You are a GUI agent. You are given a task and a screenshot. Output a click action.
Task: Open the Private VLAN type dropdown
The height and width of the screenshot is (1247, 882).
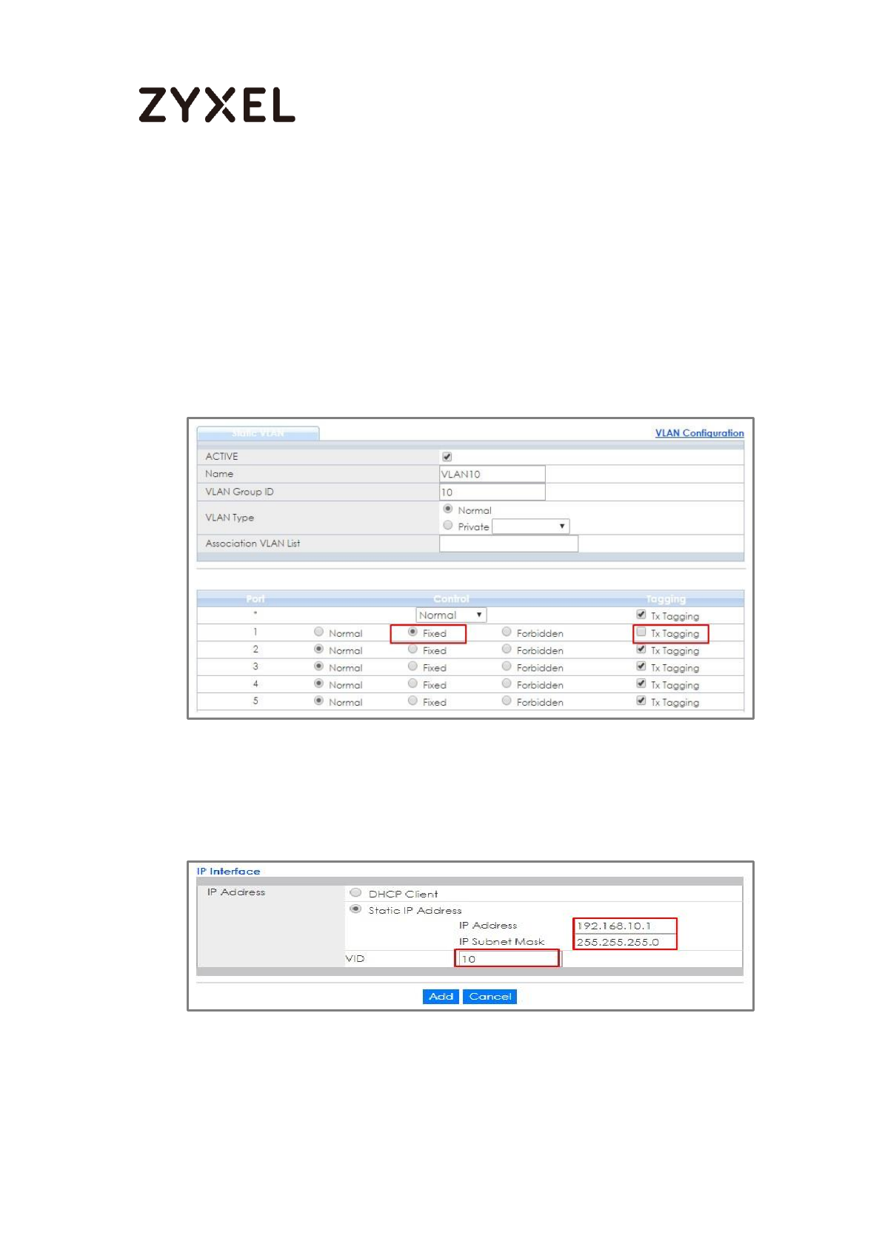(530, 526)
